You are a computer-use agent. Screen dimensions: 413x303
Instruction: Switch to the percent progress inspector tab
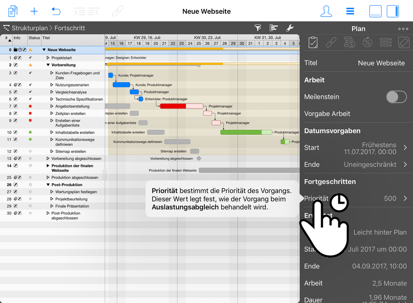point(367,42)
